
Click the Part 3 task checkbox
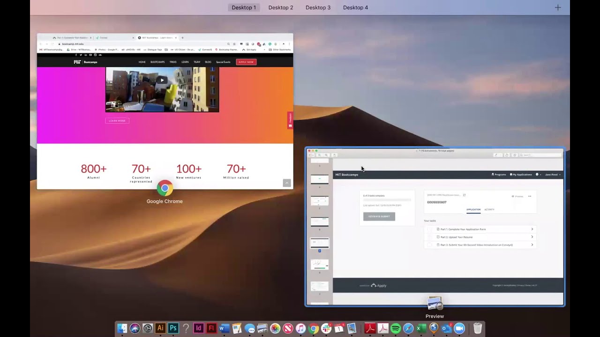(430, 245)
